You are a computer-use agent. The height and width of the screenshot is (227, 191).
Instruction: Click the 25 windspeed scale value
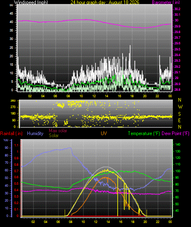coord(11,48)
